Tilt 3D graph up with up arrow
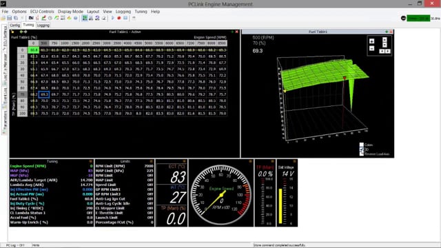 click(x=384, y=40)
